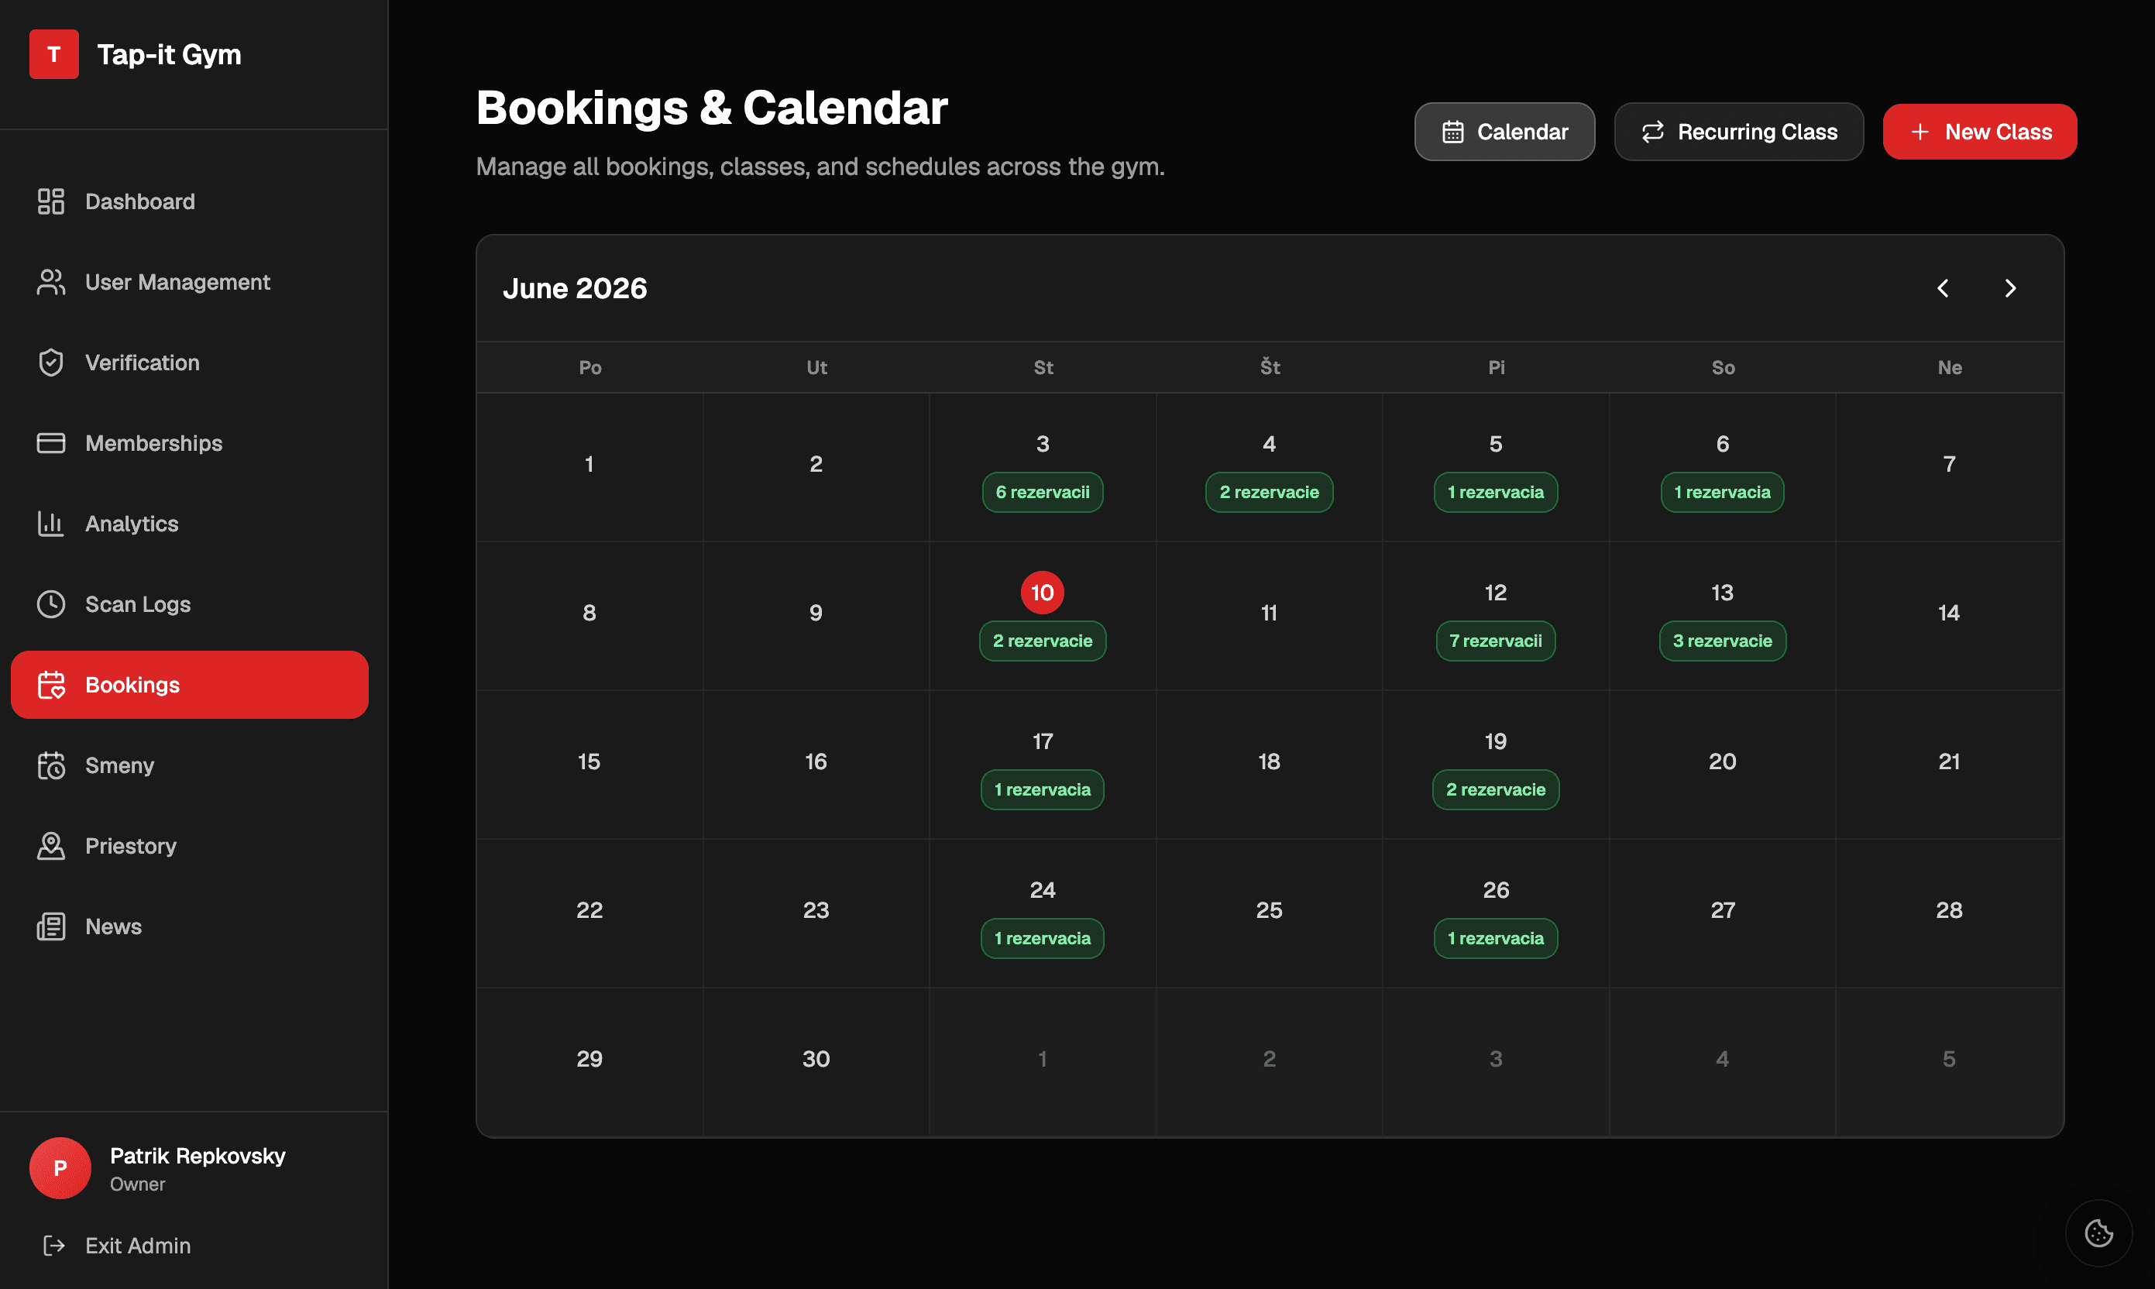Click the User Management people icon
The image size is (2155, 1289).
[x=51, y=282]
